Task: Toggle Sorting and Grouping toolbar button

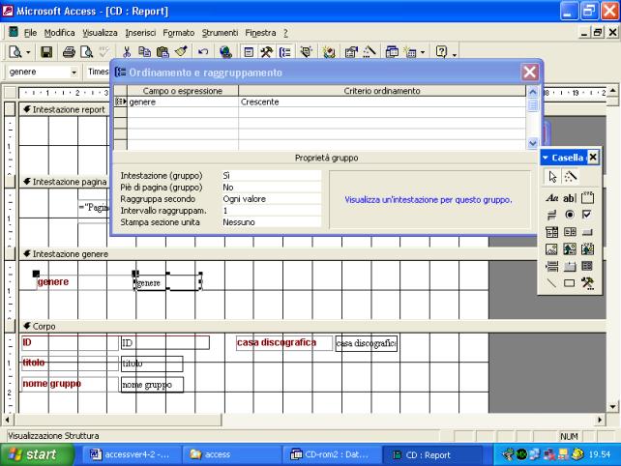Action: click(x=284, y=52)
